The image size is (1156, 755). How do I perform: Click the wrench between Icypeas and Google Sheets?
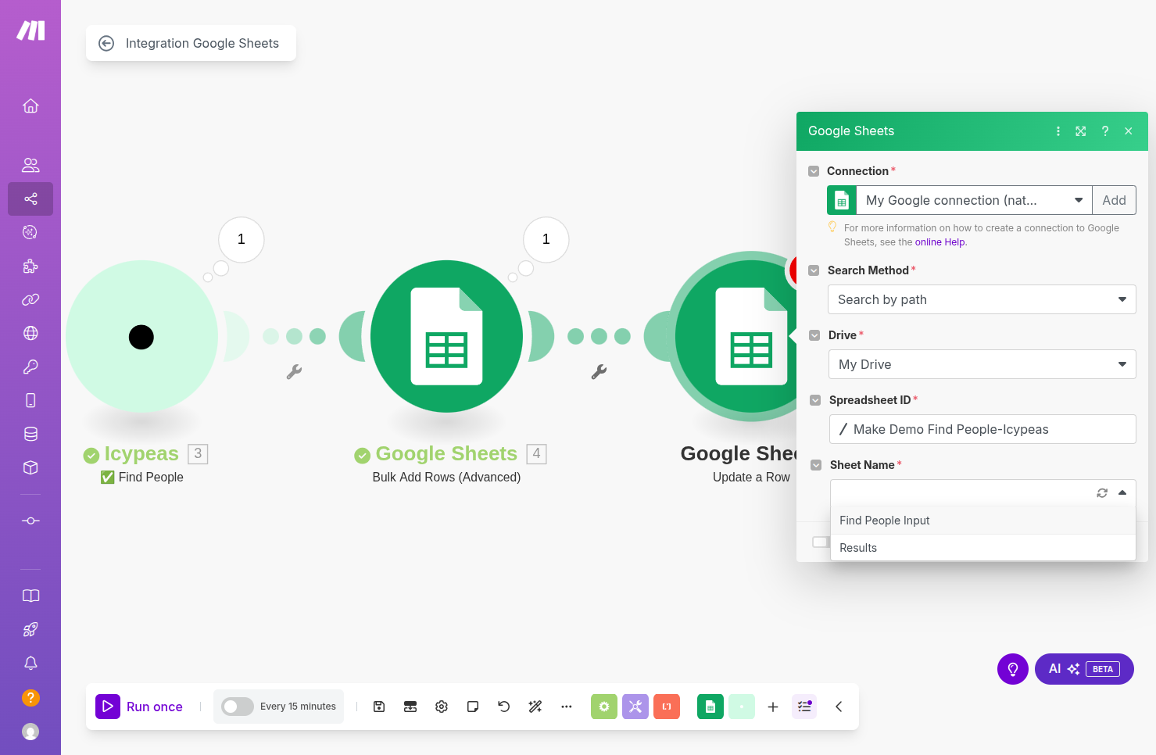(294, 372)
